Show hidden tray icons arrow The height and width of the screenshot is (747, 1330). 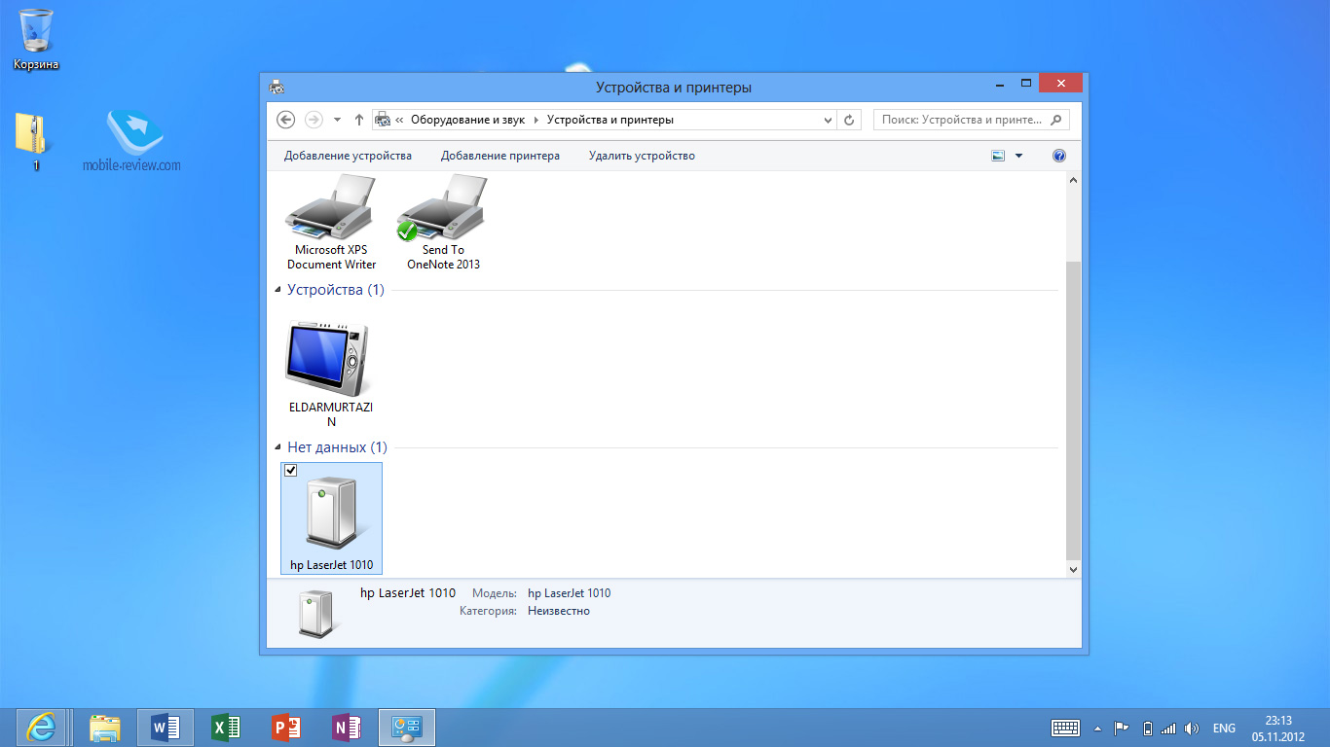pyautogui.click(x=1098, y=729)
